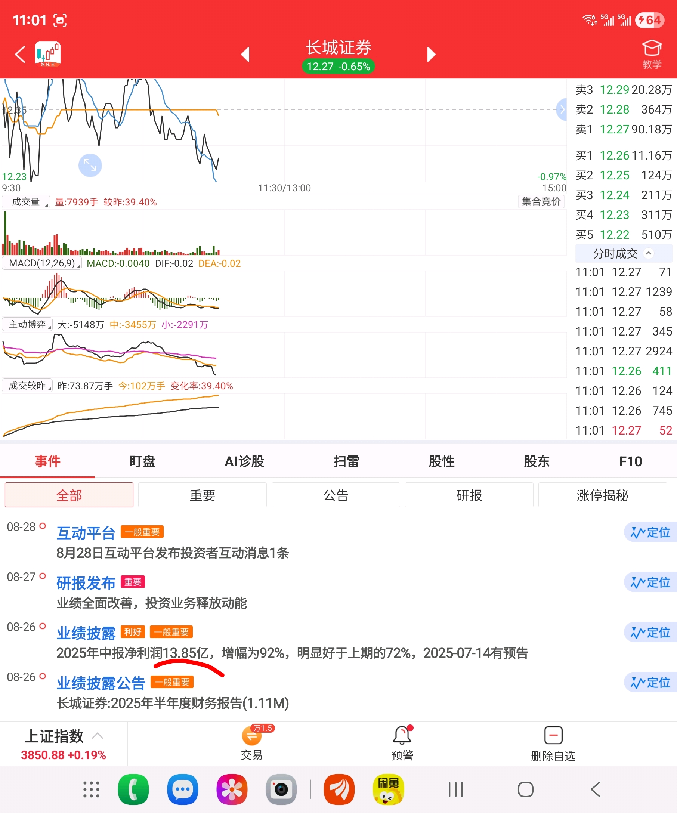Switch to the 股性 tab
This screenshot has height=813, width=677.
441,461
